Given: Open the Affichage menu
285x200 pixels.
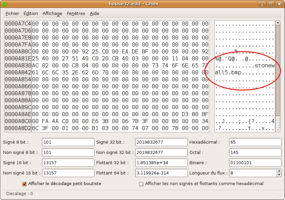Looking at the screenshot, I should click(x=52, y=13).
